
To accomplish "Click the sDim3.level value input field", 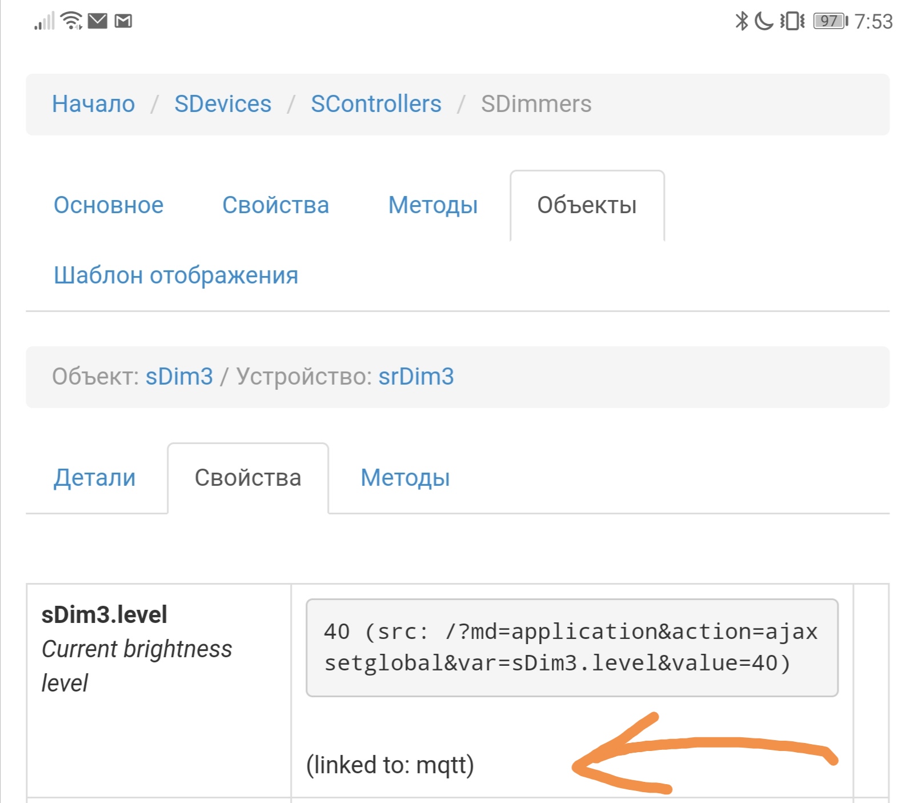I will point(572,648).
